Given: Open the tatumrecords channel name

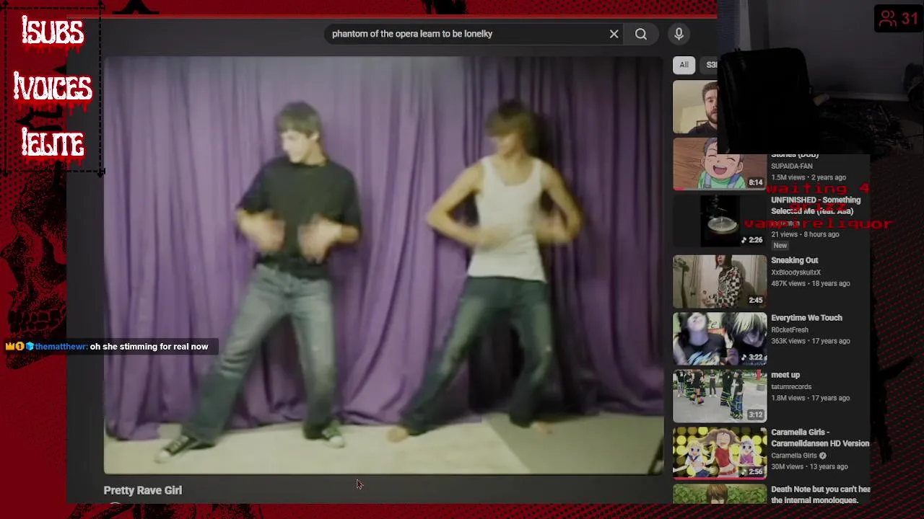Looking at the screenshot, I should (x=791, y=387).
